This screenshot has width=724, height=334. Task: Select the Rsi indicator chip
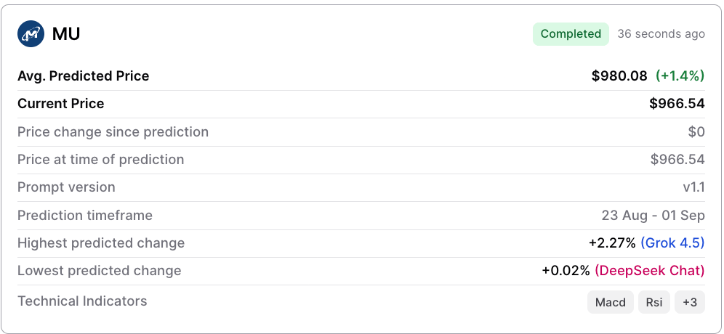[x=653, y=302]
